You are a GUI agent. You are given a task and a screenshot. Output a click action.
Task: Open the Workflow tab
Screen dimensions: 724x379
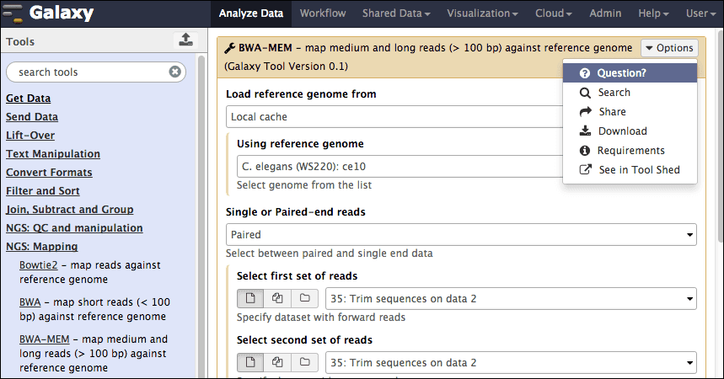[323, 13]
